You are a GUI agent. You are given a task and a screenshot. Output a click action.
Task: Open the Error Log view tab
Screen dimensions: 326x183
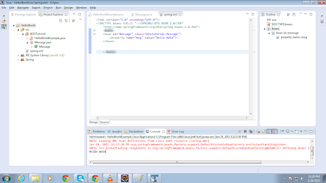(x=176, y=132)
